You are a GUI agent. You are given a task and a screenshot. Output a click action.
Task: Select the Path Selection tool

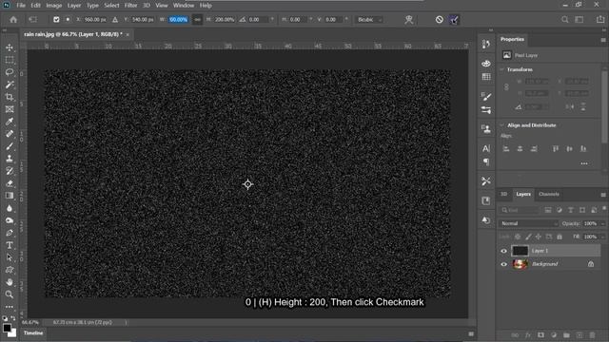(x=10, y=257)
